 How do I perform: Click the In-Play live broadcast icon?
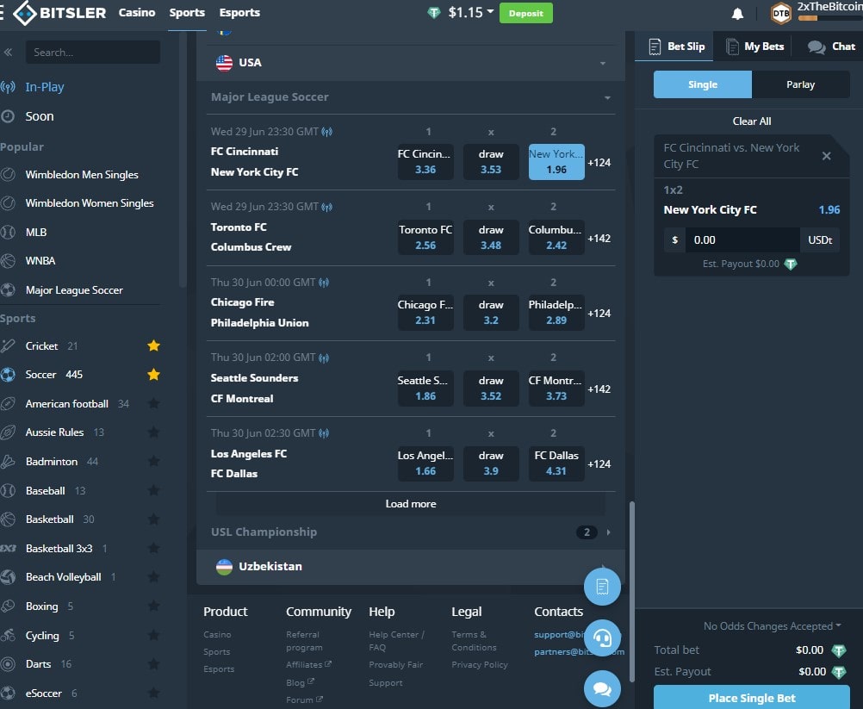(x=8, y=87)
